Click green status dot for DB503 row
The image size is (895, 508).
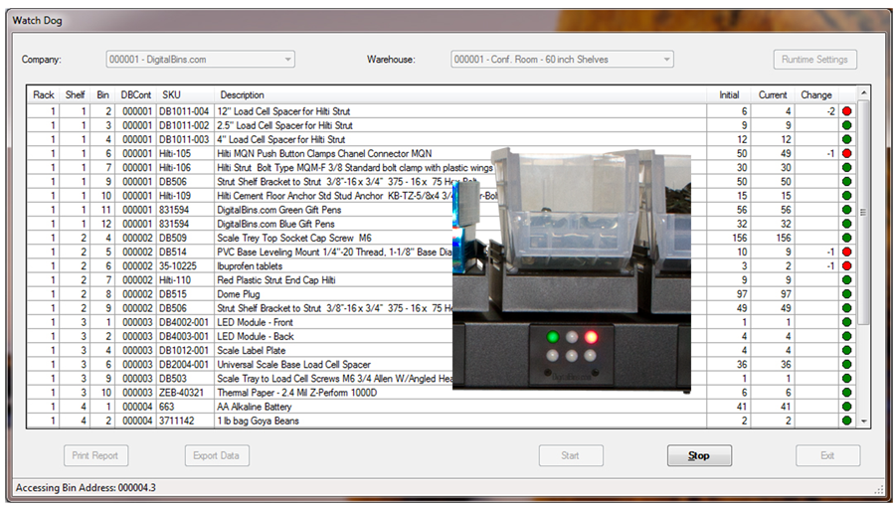click(846, 379)
